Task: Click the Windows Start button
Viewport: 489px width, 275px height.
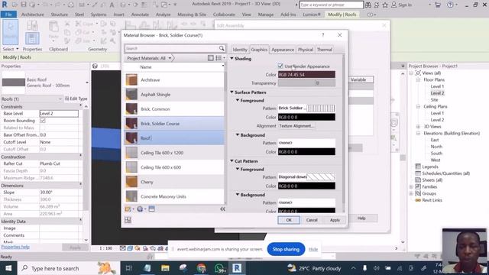Action: click(x=8, y=268)
